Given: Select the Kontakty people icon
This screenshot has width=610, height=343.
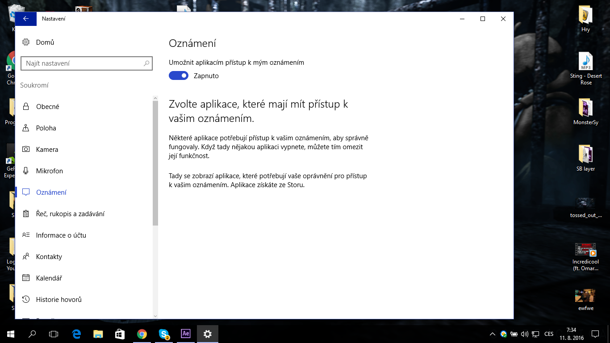Looking at the screenshot, I should click(26, 257).
